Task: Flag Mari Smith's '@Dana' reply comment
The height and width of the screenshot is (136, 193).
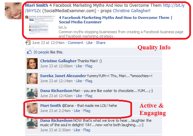Action: (87, 111)
